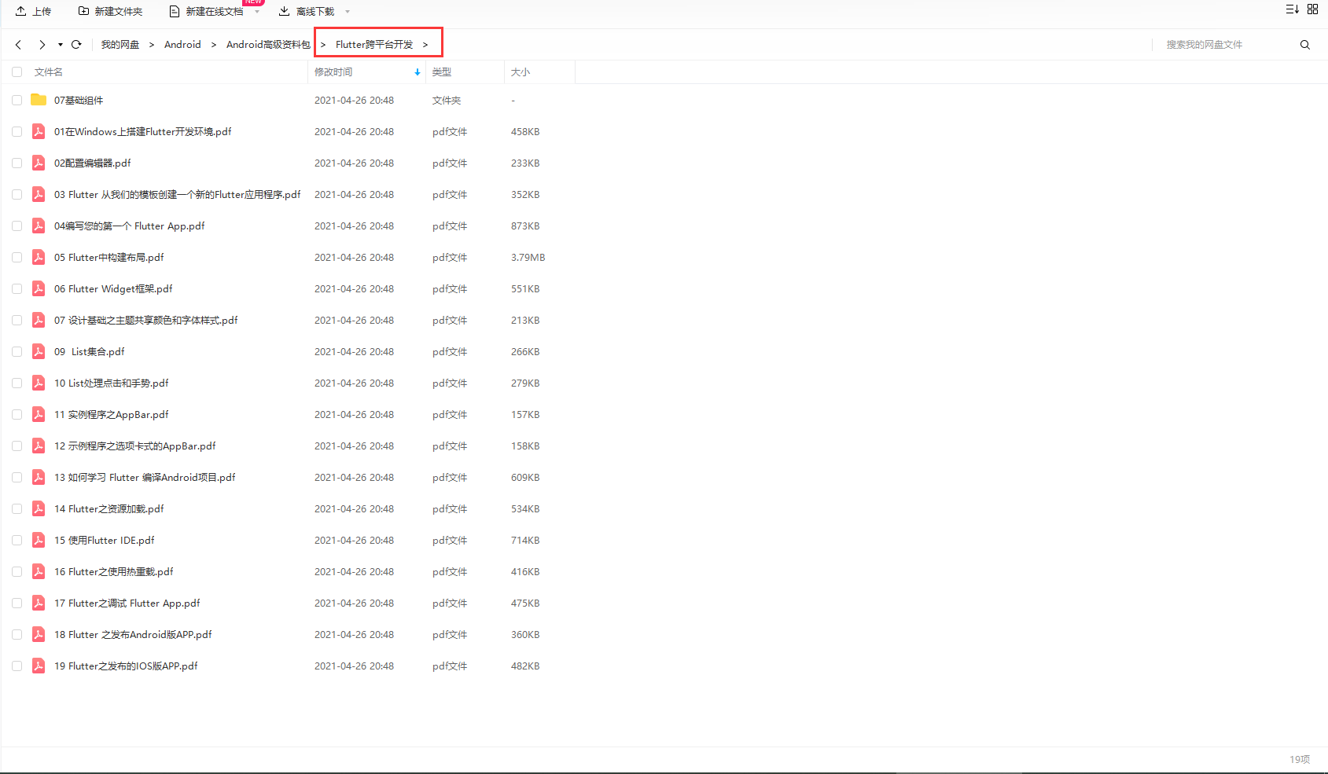Image resolution: width=1328 pixels, height=774 pixels.
Task: Click PDF icon of 12 示例程序之选项卡式的AppBar.pdf
Action: click(x=39, y=446)
